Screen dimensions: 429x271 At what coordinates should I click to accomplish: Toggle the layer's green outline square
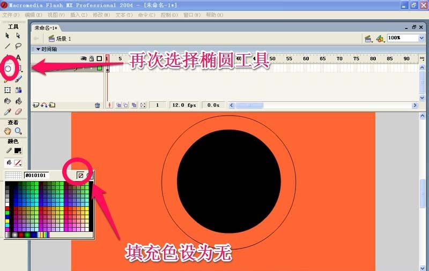pyautogui.click(x=100, y=69)
